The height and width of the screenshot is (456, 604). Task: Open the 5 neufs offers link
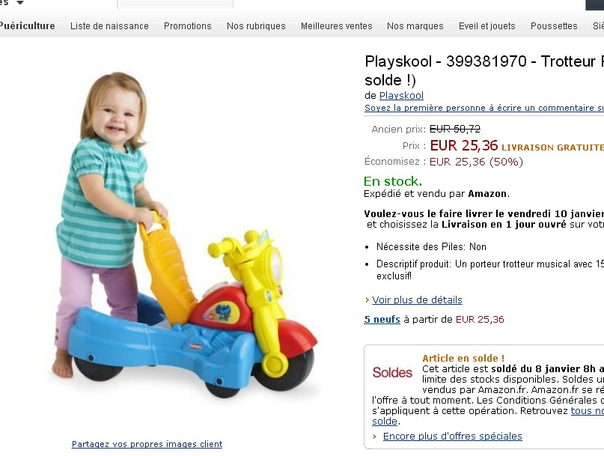(382, 319)
